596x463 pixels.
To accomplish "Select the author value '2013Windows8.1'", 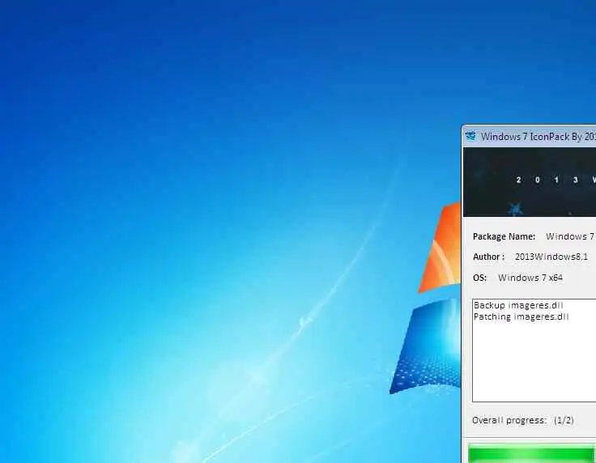I will (x=551, y=257).
